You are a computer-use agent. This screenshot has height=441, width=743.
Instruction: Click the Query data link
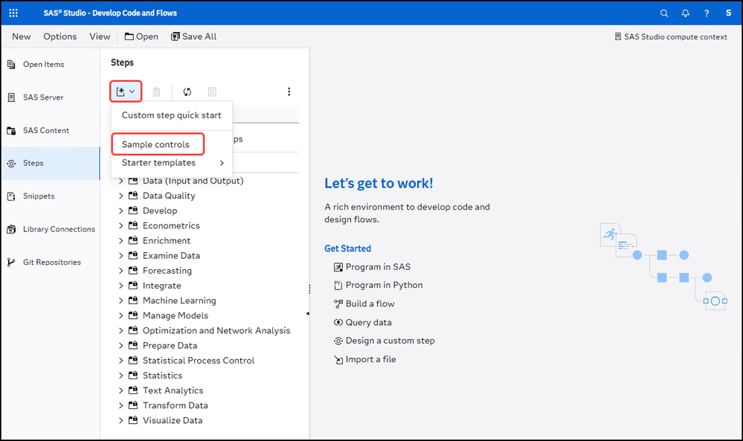coord(363,323)
